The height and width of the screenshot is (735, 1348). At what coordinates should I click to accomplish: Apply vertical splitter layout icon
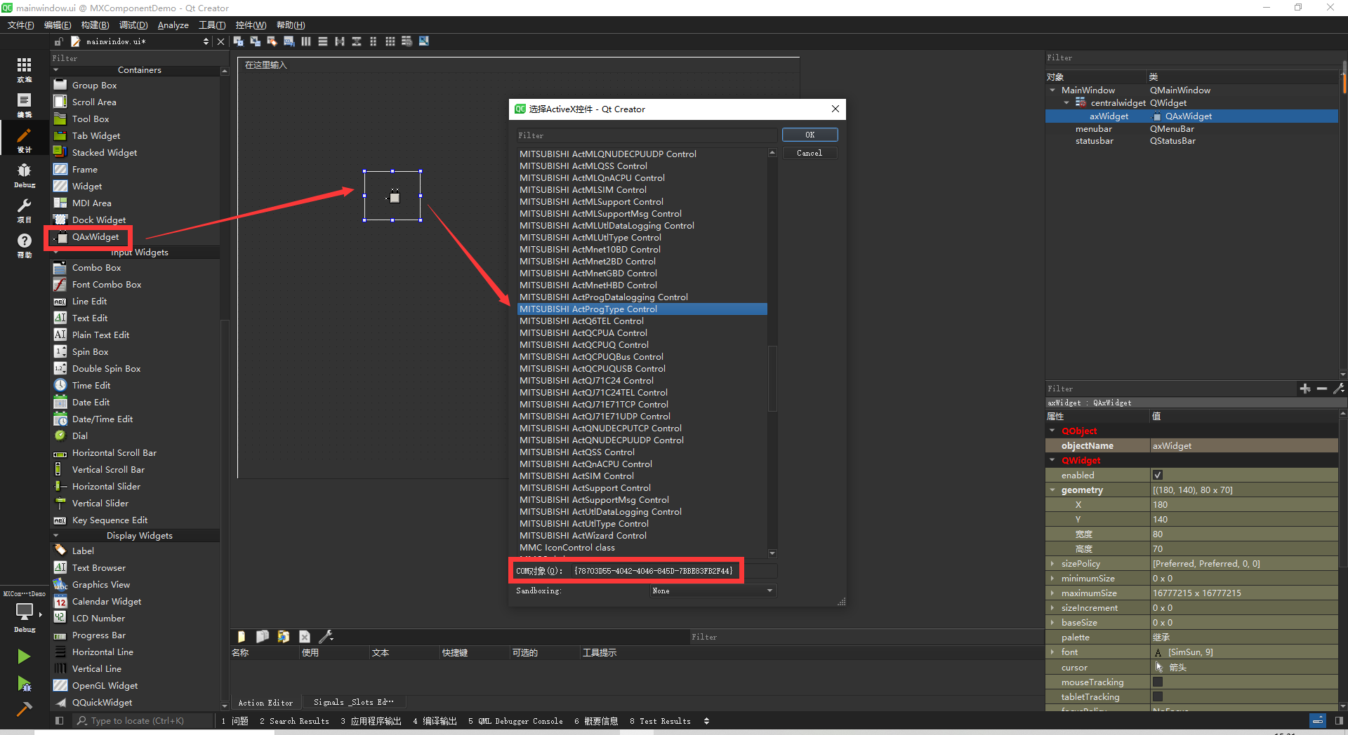[356, 41]
